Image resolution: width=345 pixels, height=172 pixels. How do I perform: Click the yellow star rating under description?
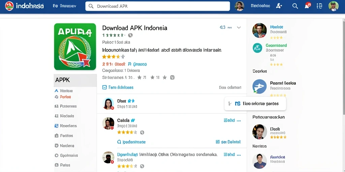[x=113, y=57]
